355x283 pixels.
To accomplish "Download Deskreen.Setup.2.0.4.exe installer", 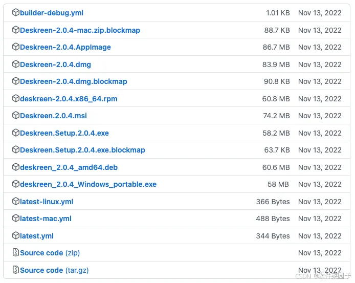I will pyautogui.click(x=64, y=133).
